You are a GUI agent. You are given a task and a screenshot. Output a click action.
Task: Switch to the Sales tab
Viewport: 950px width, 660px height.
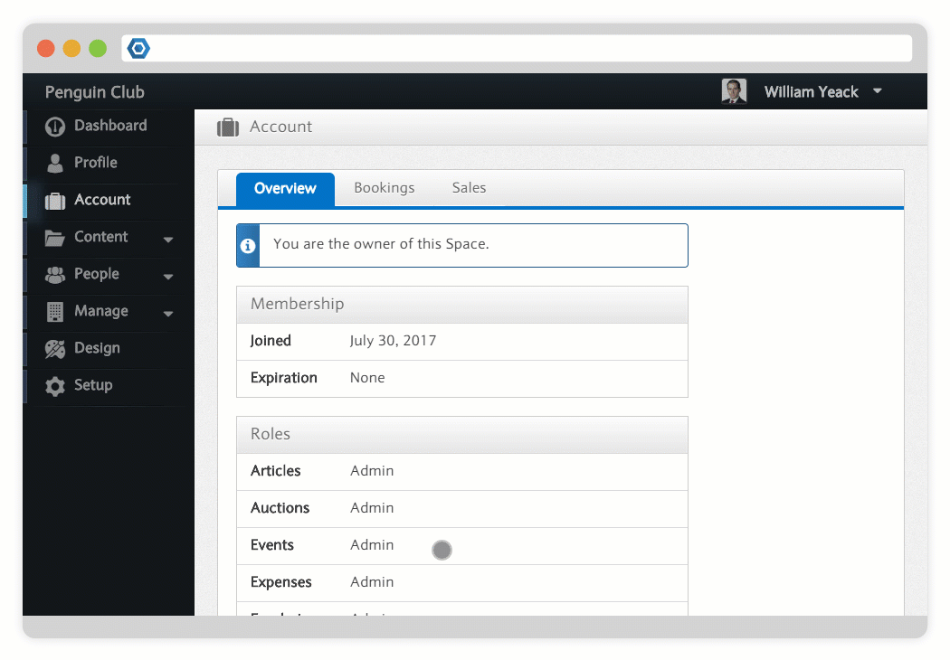tap(469, 188)
